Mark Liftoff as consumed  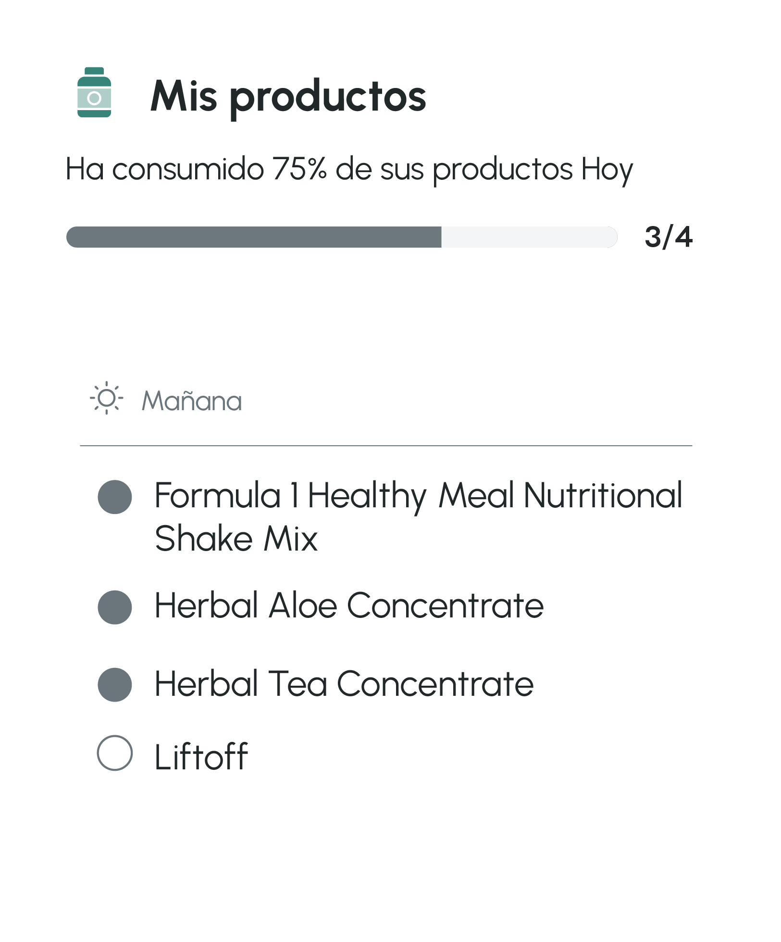pyautogui.click(x=115, y=753)
